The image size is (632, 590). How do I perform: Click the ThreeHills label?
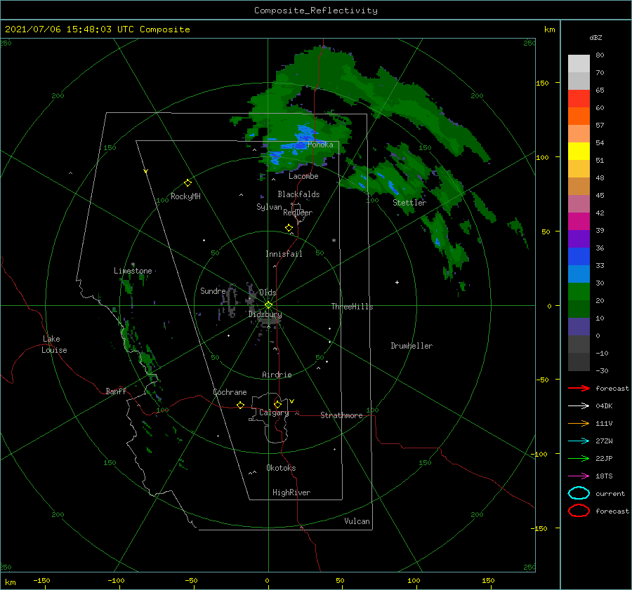point(352,307)
